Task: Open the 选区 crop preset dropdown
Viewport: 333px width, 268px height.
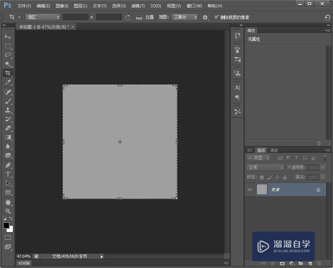Action: [42, 17]
